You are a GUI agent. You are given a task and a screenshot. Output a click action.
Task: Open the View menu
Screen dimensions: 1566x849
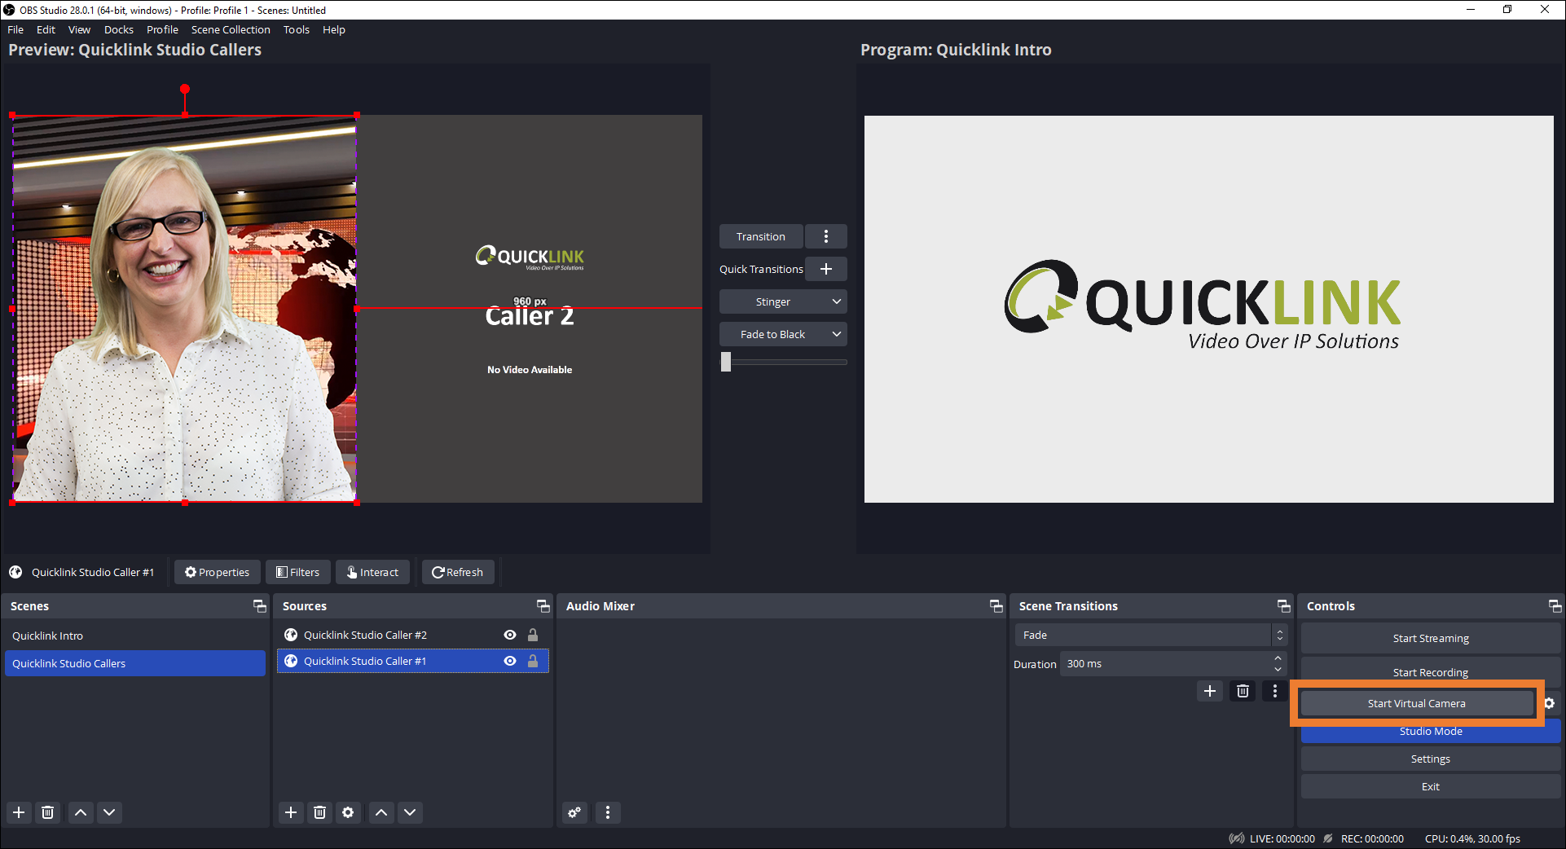tap(79, 29)
